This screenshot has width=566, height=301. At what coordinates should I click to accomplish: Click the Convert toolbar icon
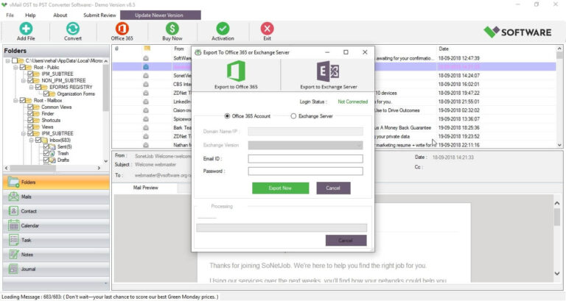tap(73, 29)
